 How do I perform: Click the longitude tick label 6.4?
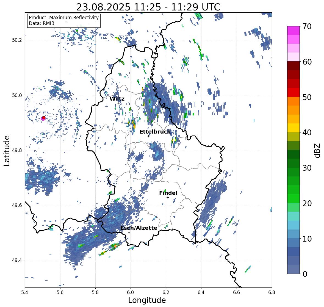coord(201,292)
